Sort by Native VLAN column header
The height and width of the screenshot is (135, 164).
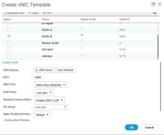coord(88,20)
